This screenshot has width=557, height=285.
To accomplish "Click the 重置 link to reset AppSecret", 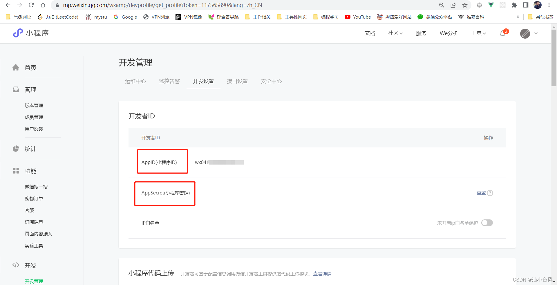I will [x=481, y=193].
